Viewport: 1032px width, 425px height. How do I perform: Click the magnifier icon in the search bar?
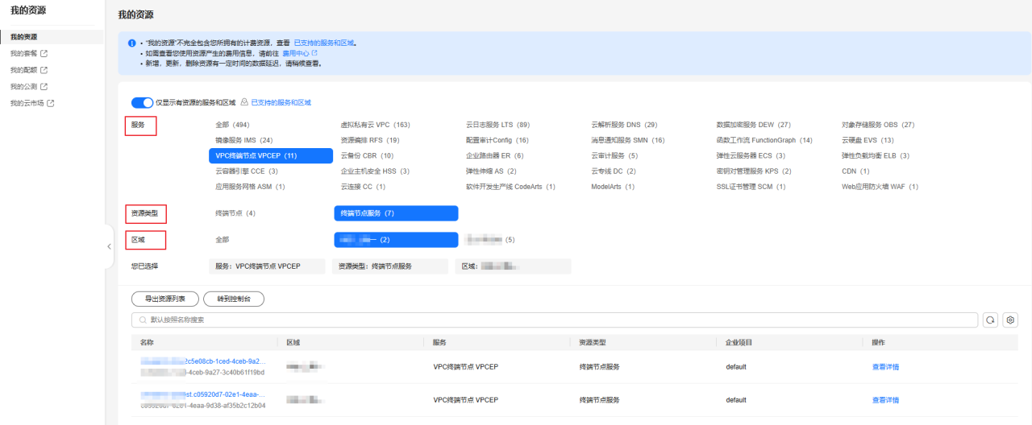pos(143,320)
